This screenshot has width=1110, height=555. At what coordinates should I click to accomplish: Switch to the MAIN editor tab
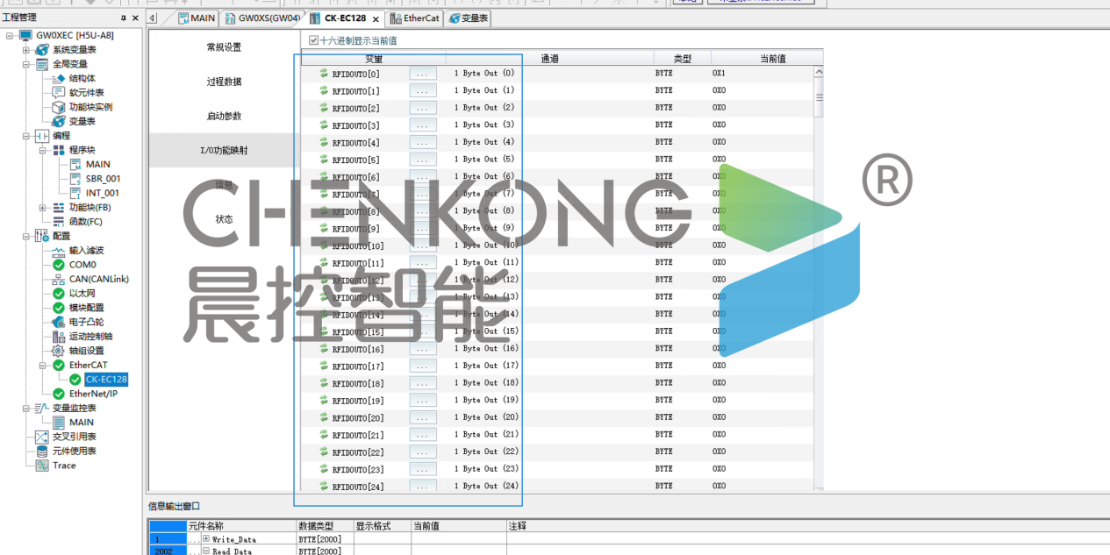[x=196, y=18]
